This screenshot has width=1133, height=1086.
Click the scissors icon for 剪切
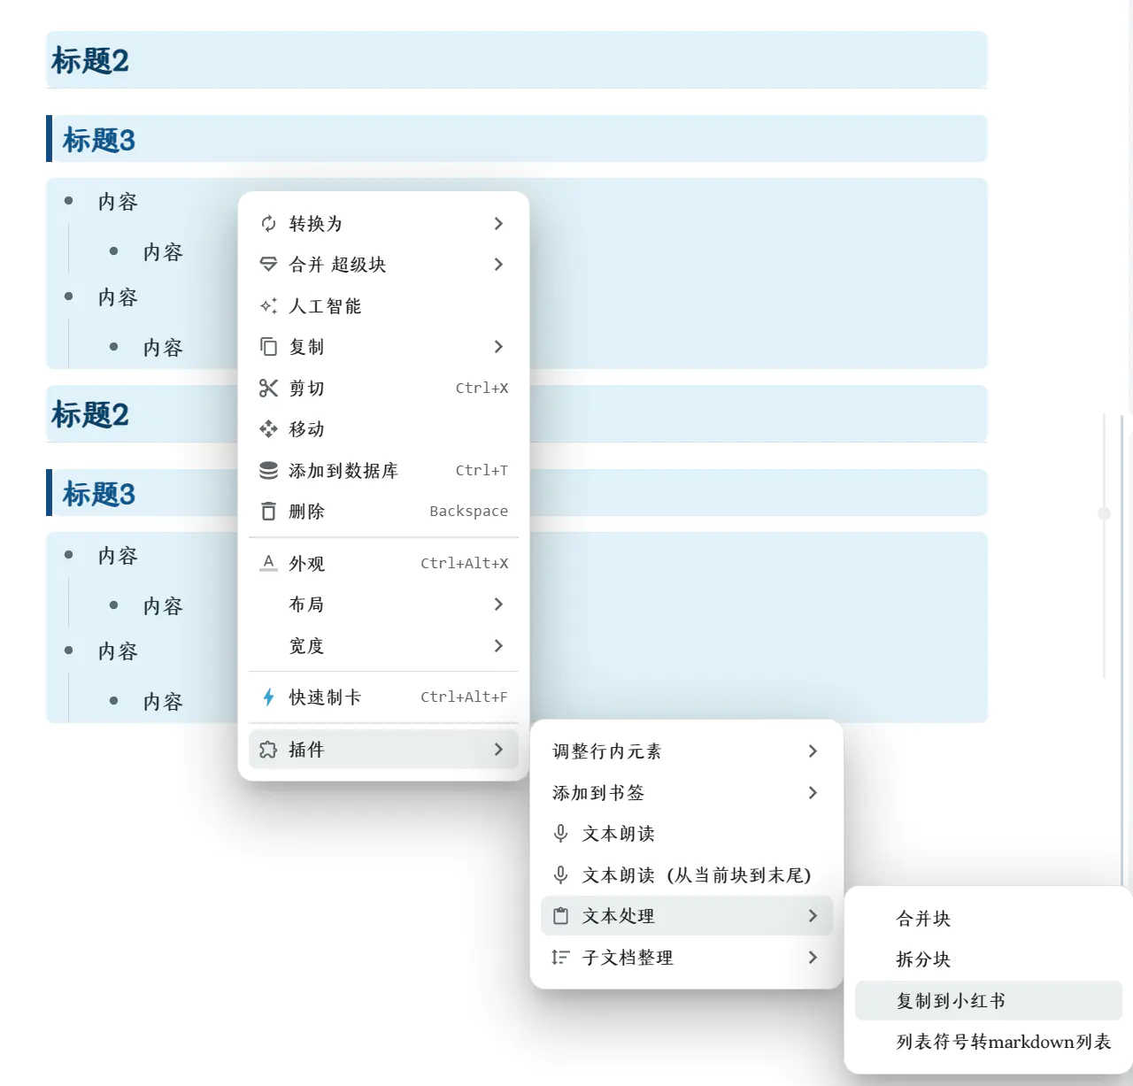[268, 389]
